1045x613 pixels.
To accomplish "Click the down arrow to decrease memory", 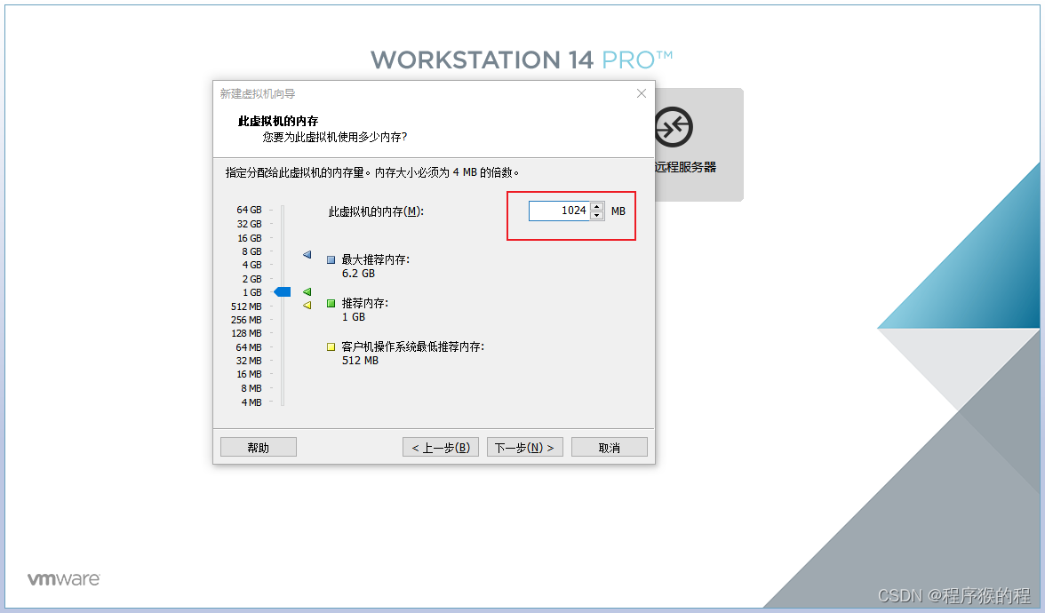I will [596, 215].
